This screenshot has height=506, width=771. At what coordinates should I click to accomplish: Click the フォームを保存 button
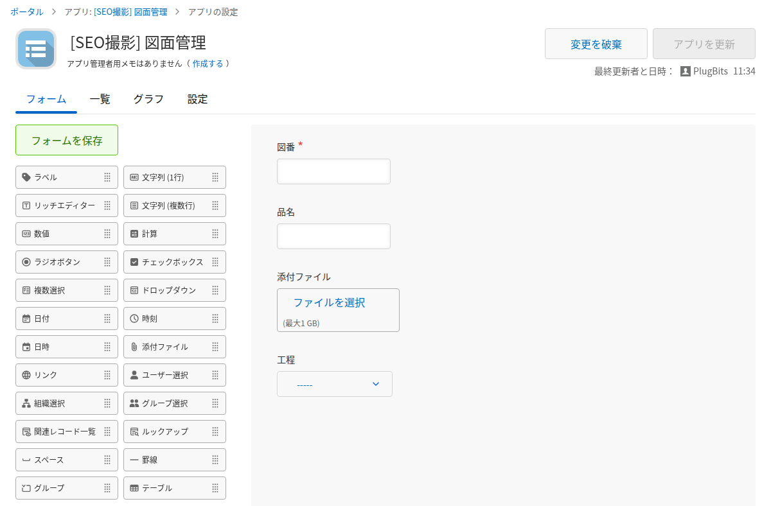click(67, 140)
